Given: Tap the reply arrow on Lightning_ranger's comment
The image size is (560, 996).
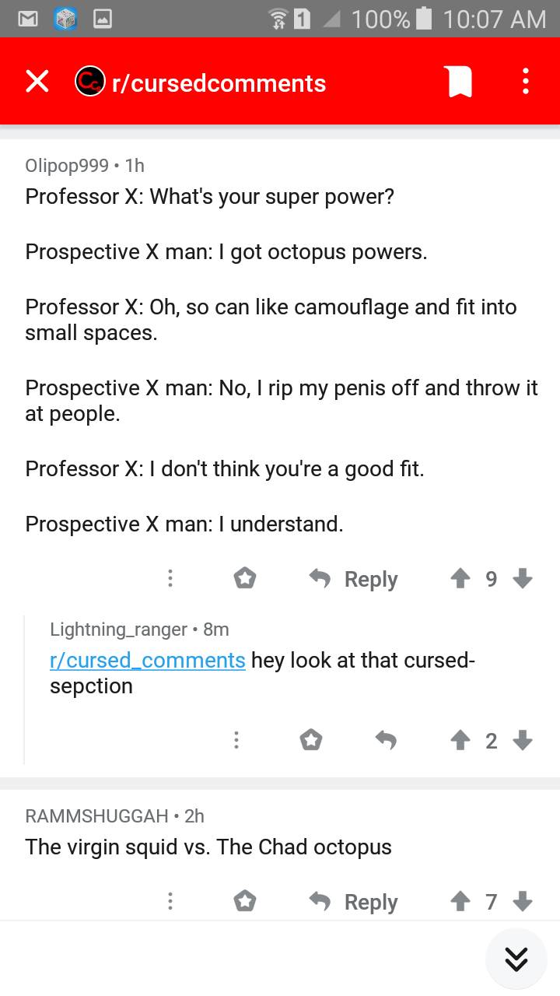Looking at the screenshot, I should coord(387,740).
